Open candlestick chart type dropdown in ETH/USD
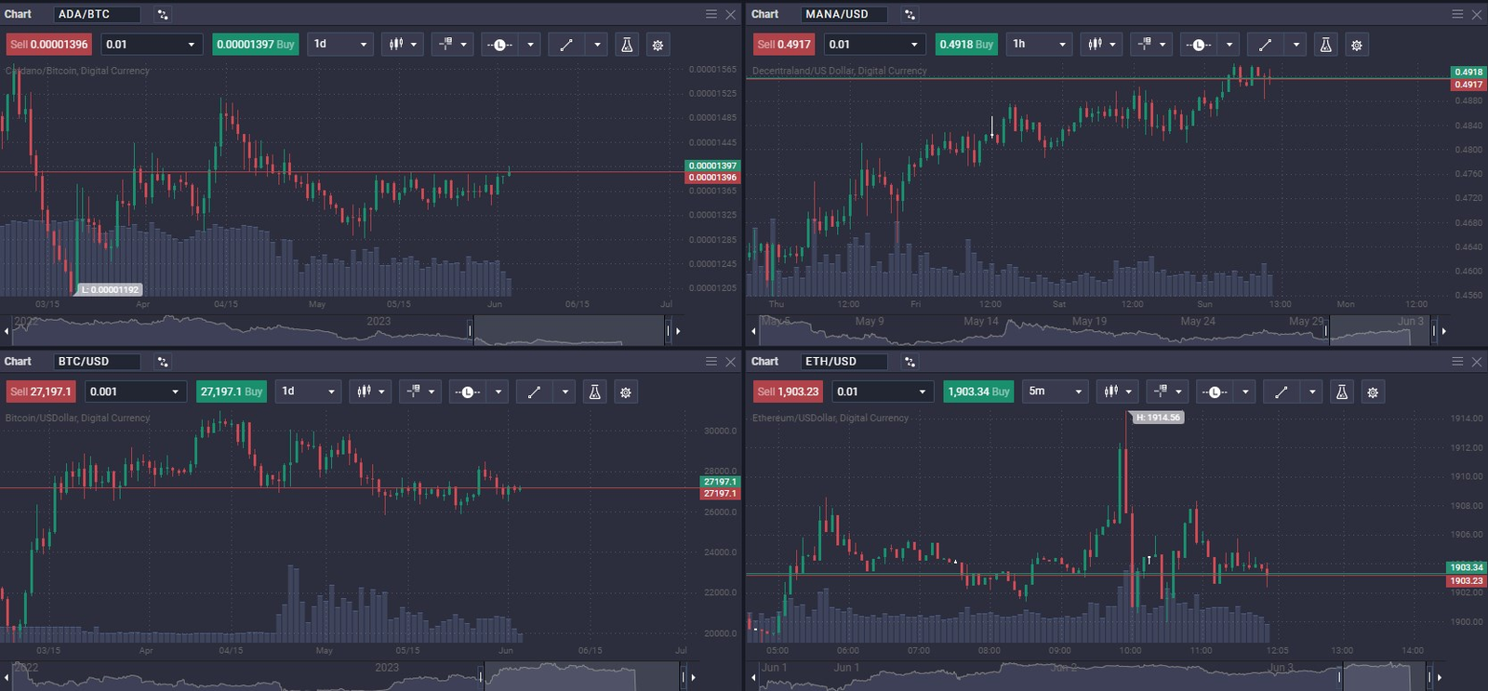Viewport: 1488px width, 691px height. point(1118,392)
